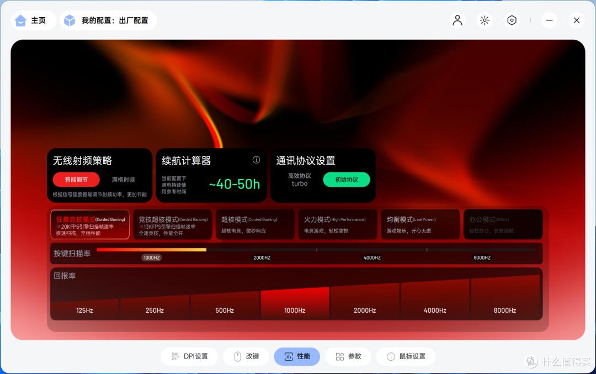Image resolution: width=596 pixels, height=374 pixels.
Task: Click the 回报率 label
Action: tap(65, 276)
